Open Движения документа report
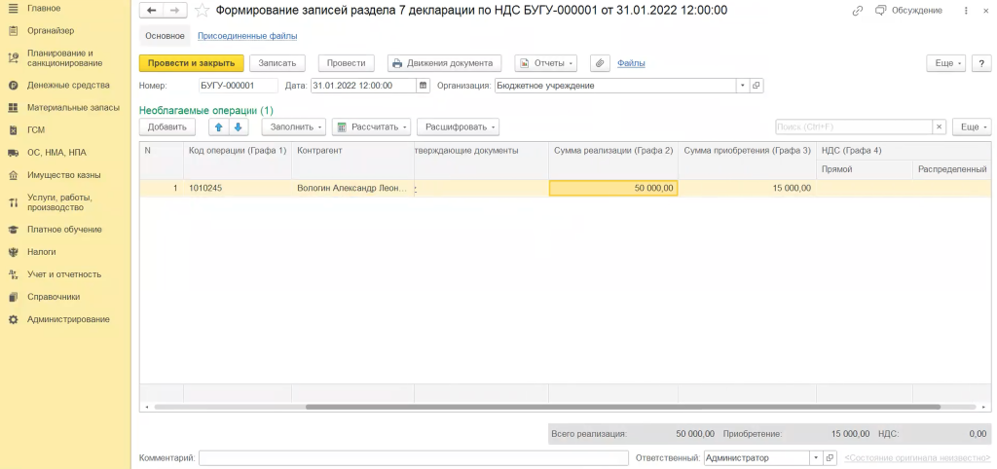This screenshot has width=997, height=469. click(444, 63)
